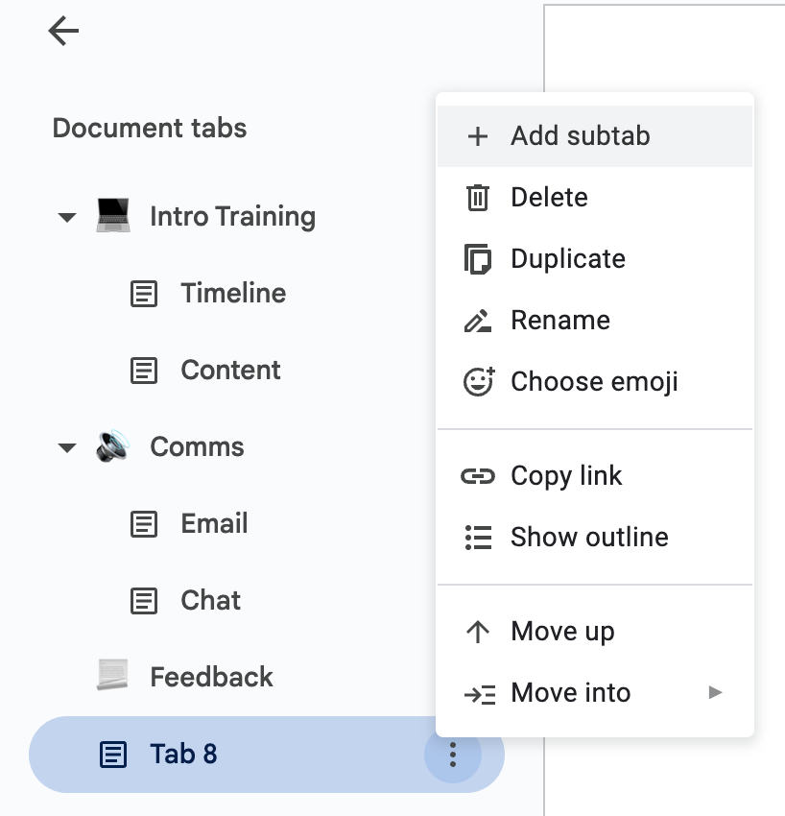Click the Show outline list icon

coord(477,537)
